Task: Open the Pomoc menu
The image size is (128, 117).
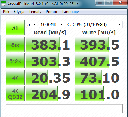Action: point(52,12)
